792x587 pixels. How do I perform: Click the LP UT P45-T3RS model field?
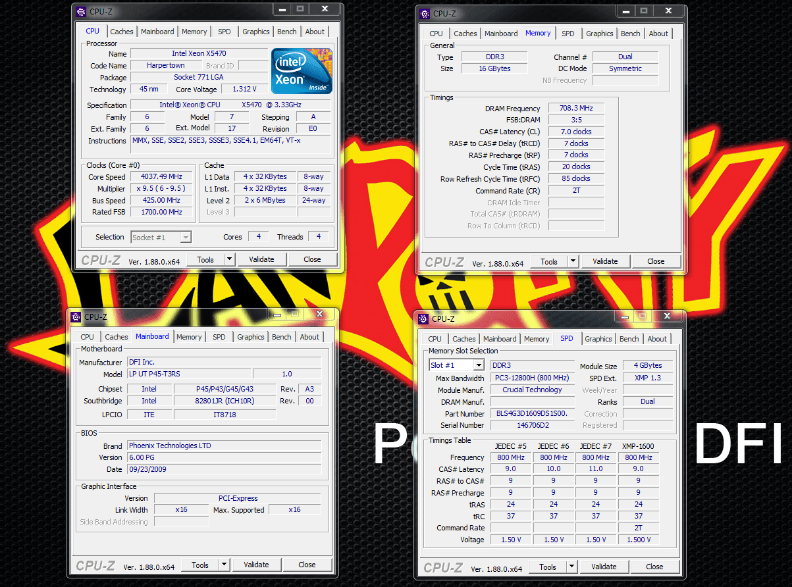pos(189,374)
